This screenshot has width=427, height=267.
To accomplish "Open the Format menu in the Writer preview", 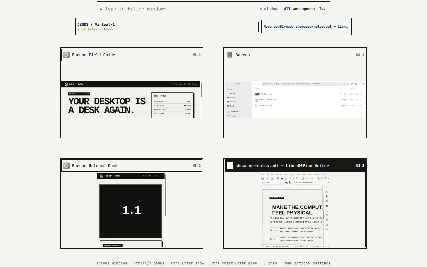I will click(x=285, y=175).
